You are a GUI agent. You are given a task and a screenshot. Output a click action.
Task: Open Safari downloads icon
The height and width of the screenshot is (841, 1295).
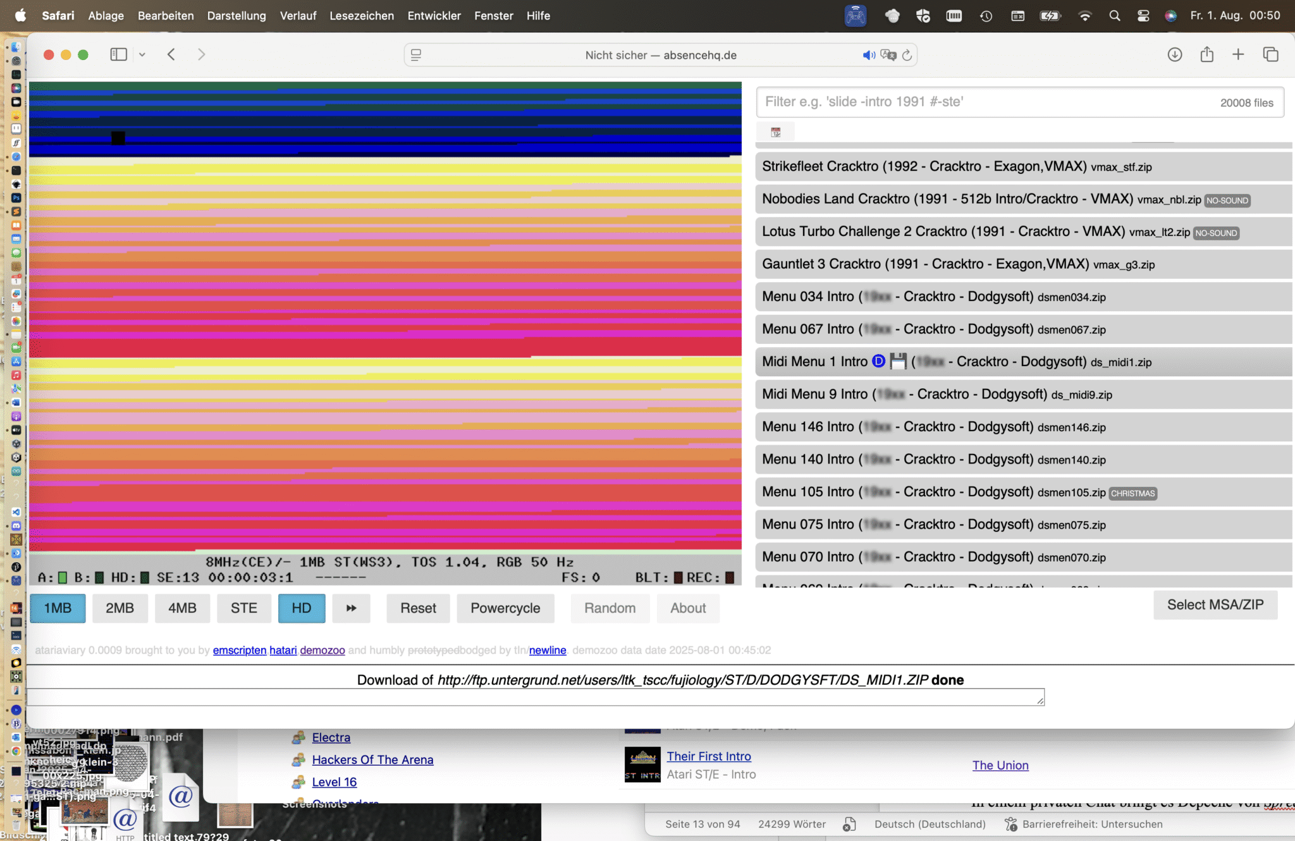(x=1174, y=54)
